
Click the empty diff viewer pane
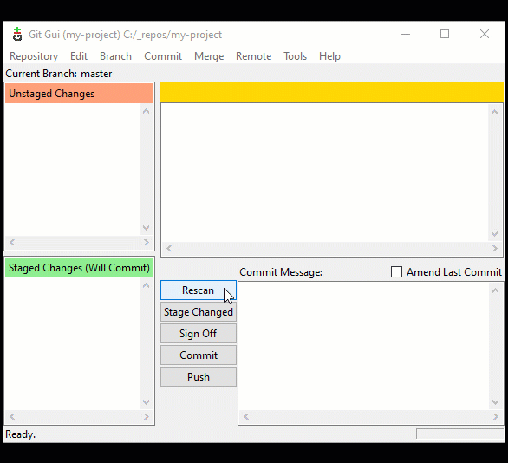pos(324,173)
